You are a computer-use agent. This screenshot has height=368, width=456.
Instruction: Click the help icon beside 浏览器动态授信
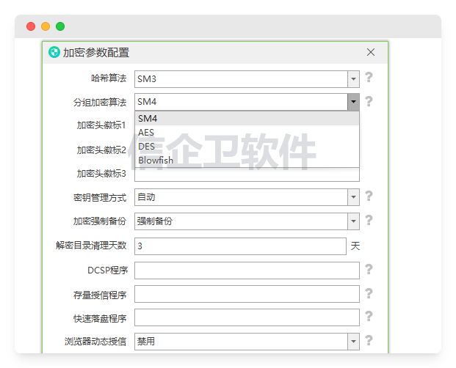(369, 340)
